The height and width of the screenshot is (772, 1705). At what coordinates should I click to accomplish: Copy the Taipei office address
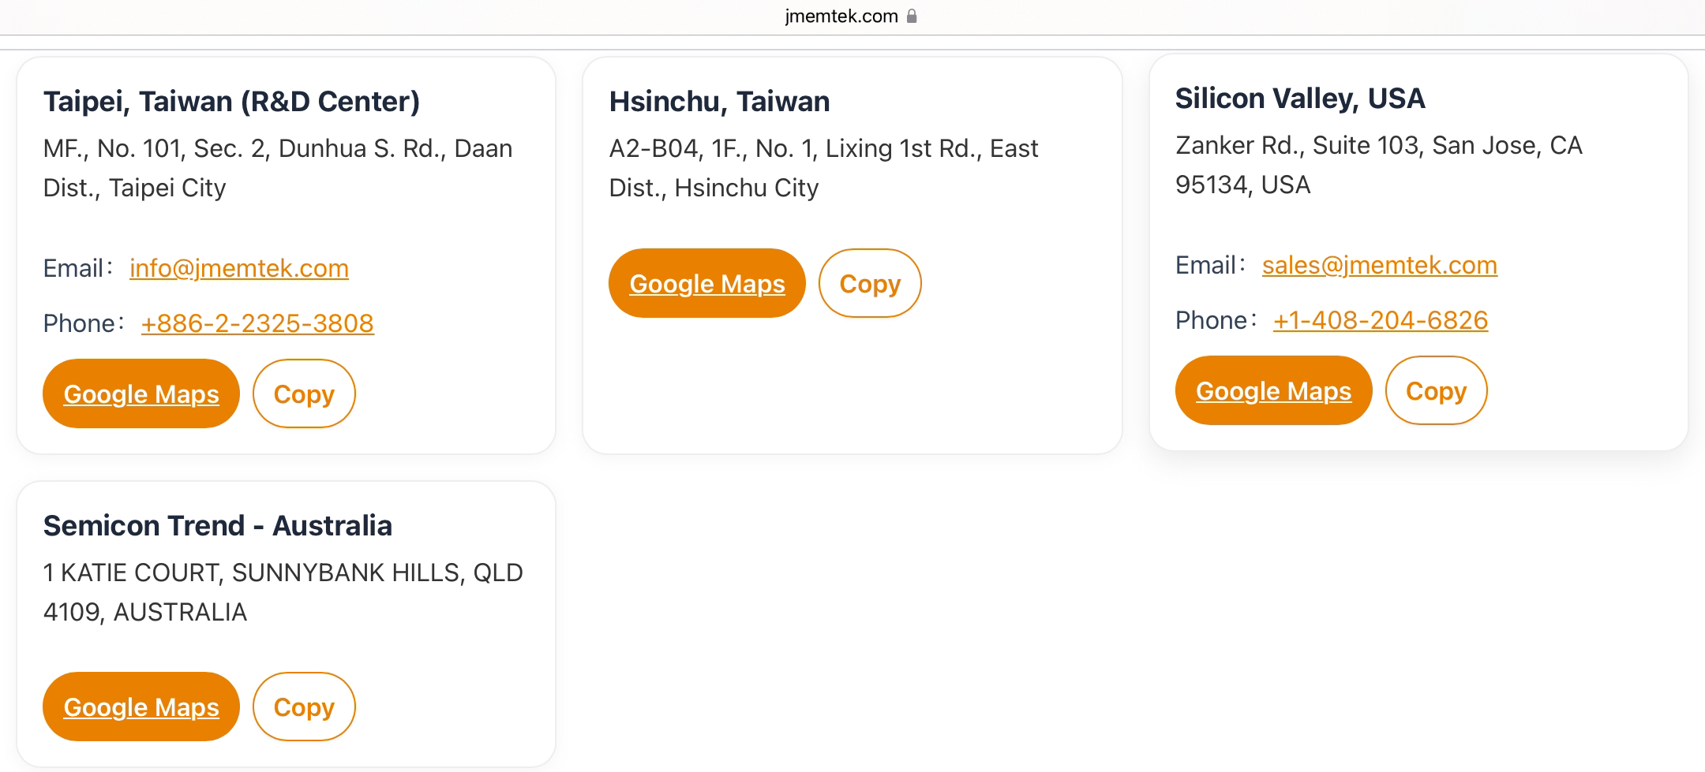pyautogui.click(x=304, y=393)
